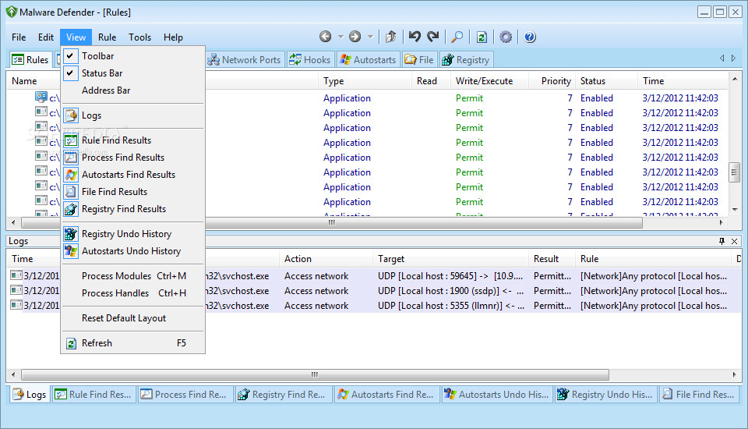Screen dimensions: 748x429
Task: Sort rules by the Priority column header
Action: tap(556, 81)
